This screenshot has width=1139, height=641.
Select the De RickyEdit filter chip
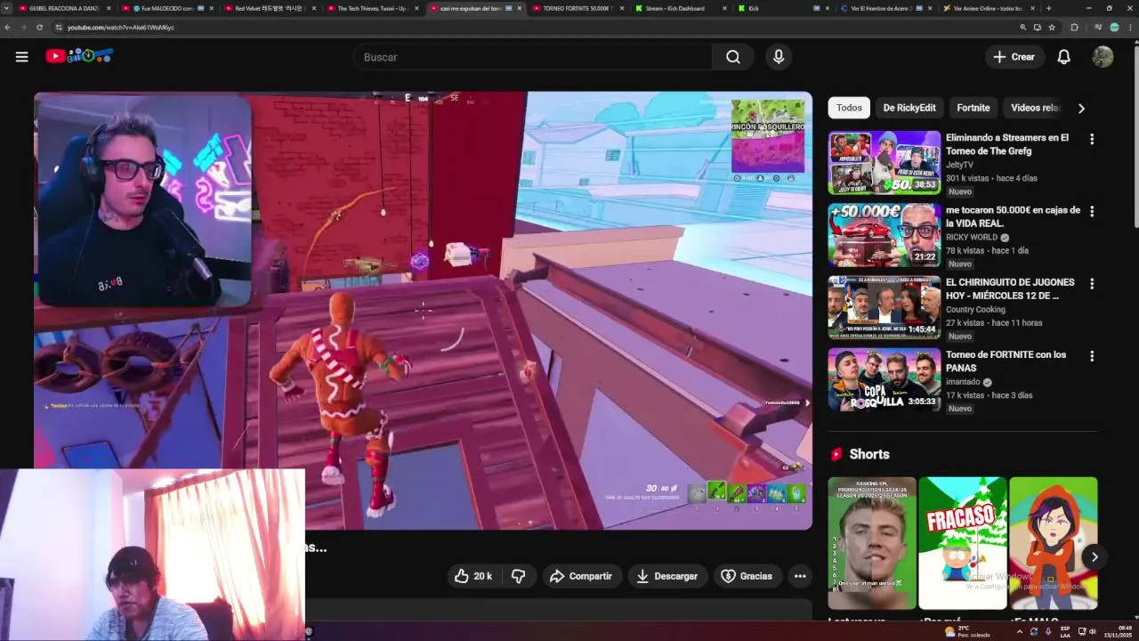[x=909, y=108]
